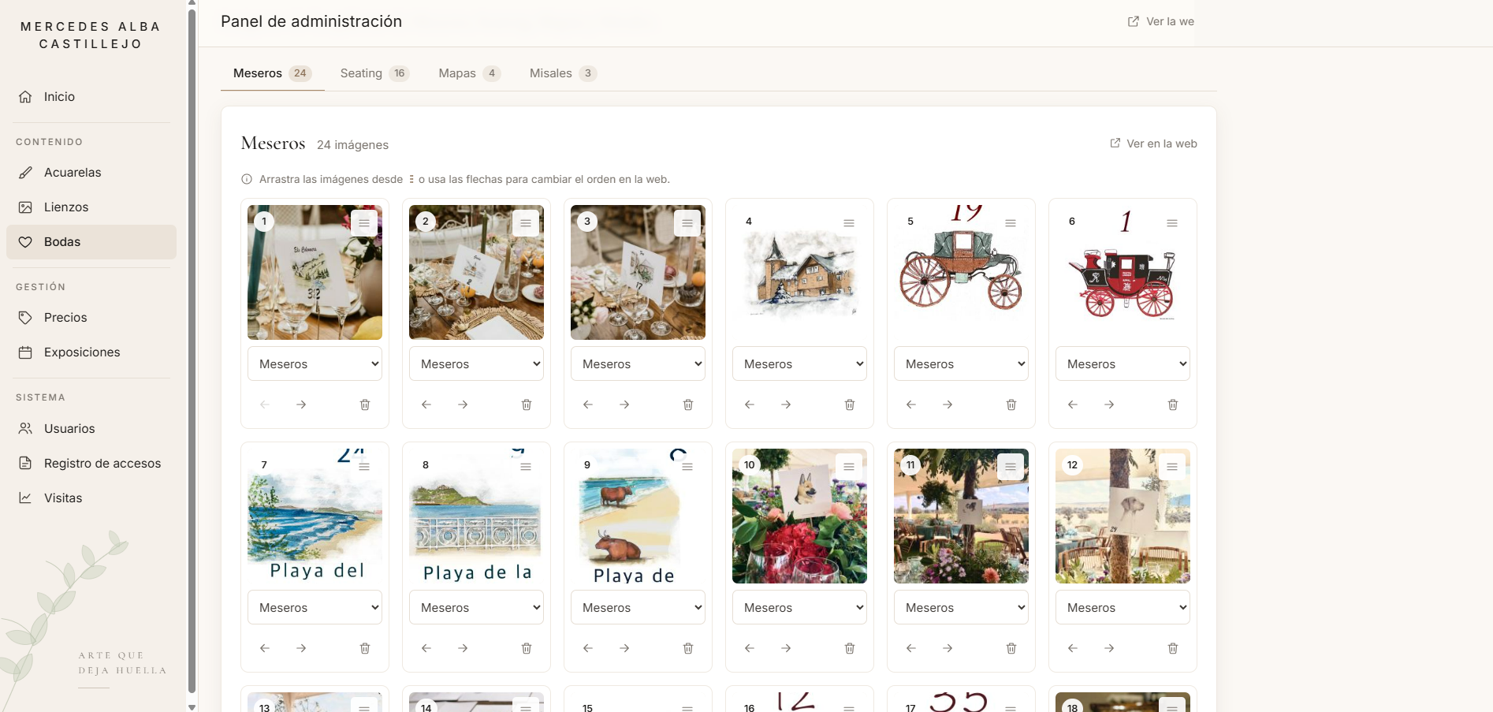Open Exposiciones in sidebar
Image resolution: width=1493 pixels, height=712 pixels.
(91, 352)
